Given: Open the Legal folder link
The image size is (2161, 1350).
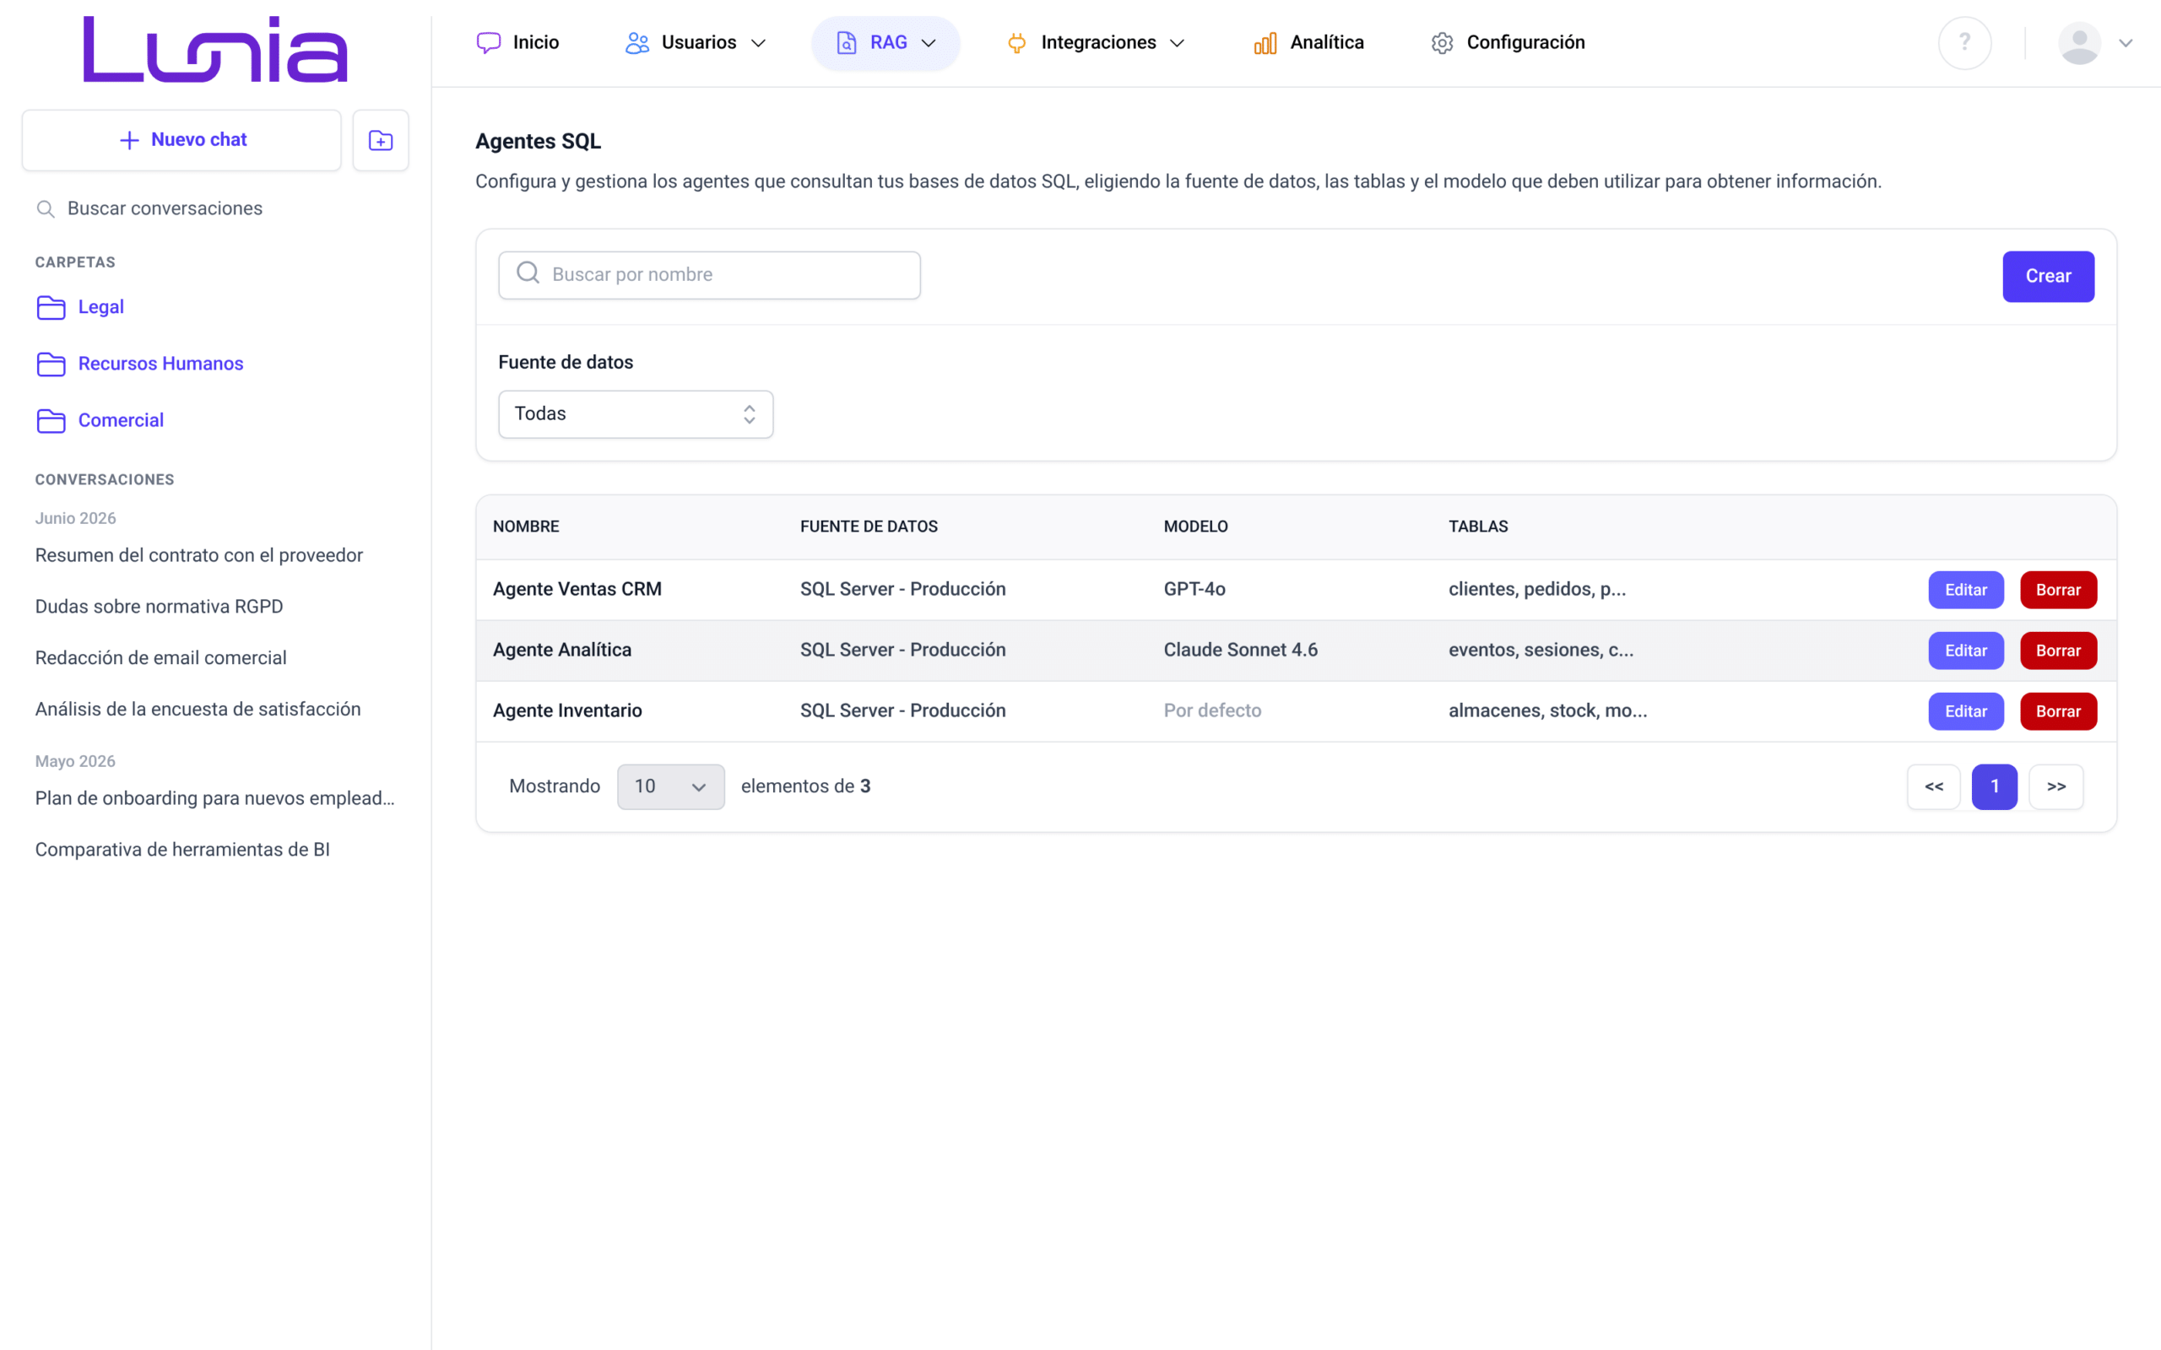Looking at the screenshot, I should (x=101, y=307).
